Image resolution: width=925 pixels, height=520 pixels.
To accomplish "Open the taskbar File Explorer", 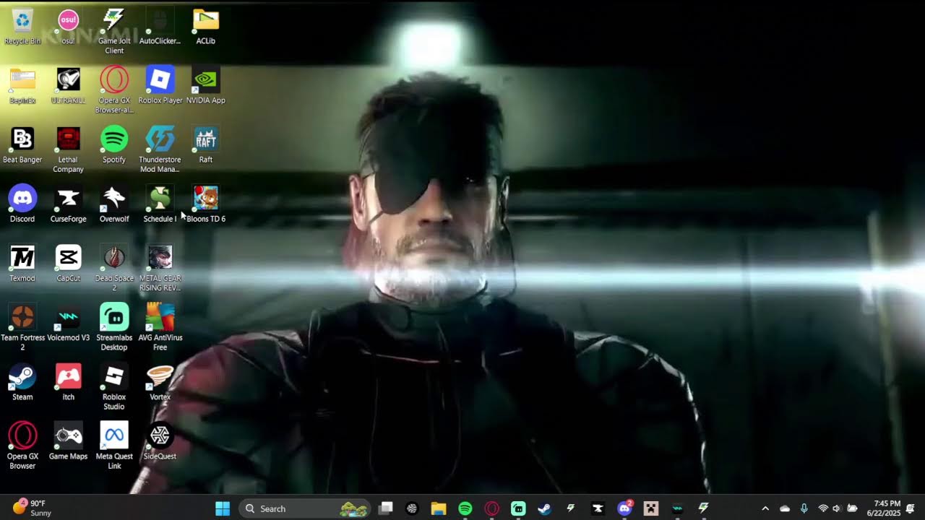I will pos(439,508).
